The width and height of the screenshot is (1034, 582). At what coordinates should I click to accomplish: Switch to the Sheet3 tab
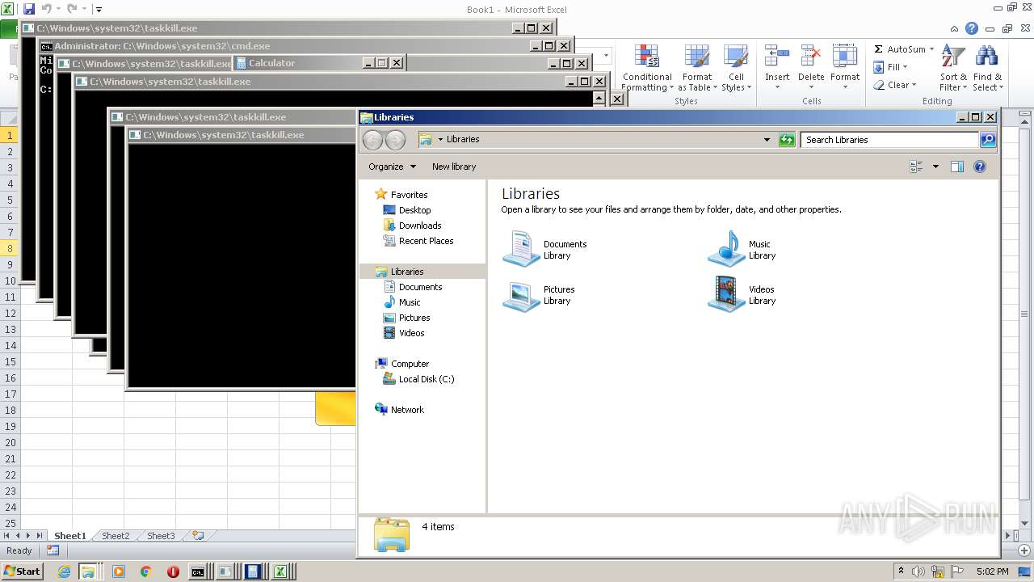[160, 536]
